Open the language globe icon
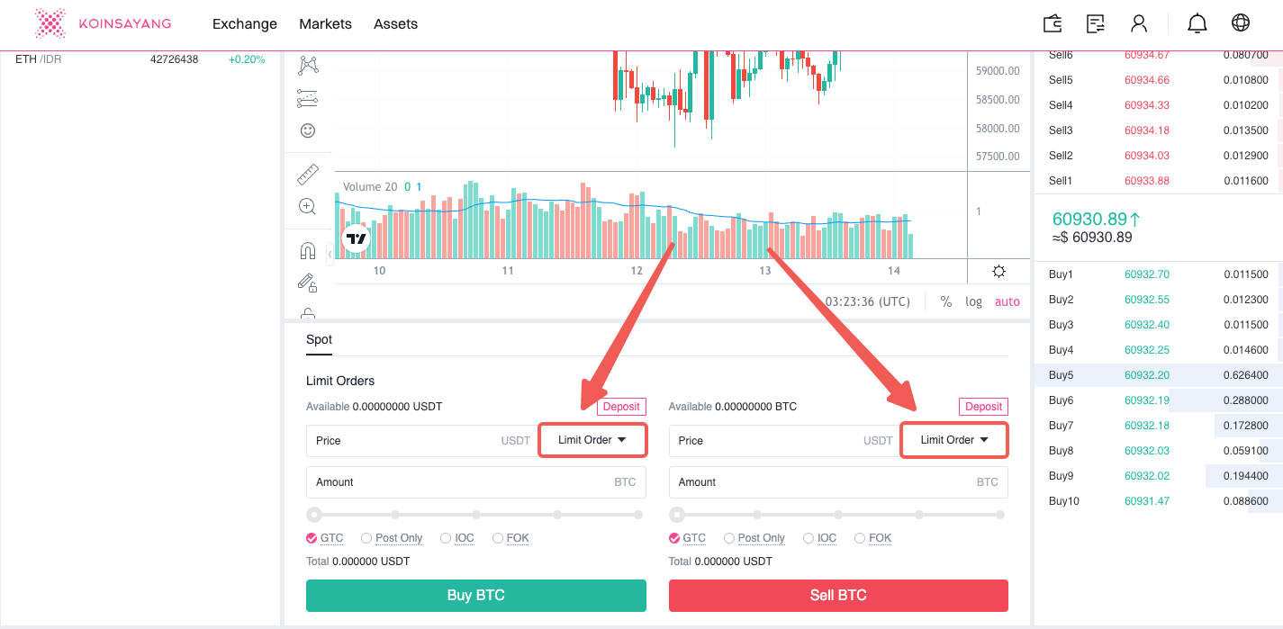 (x=1241, y=23)
